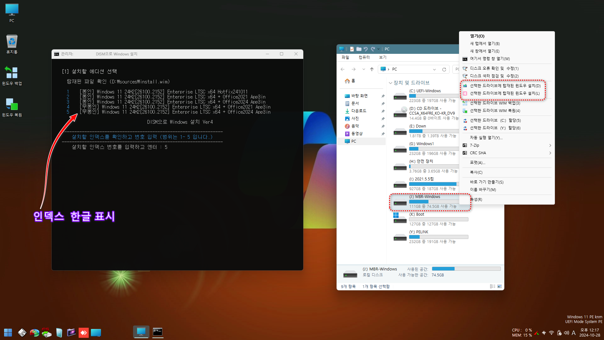The width and height of the screenshot is (604, 340).
Task: Switch to large icons view in status bar
Action: pos(500,286)
